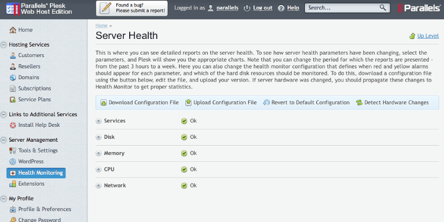Click Upload Configuration File text

[x=225, y=102]
